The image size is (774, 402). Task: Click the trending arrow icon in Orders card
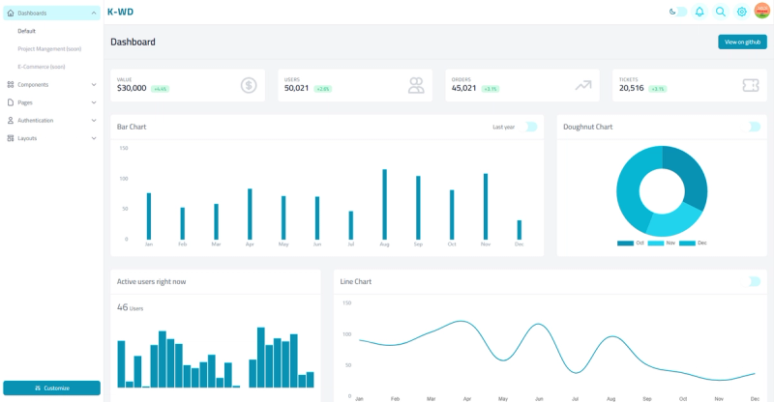coord(583,85)
